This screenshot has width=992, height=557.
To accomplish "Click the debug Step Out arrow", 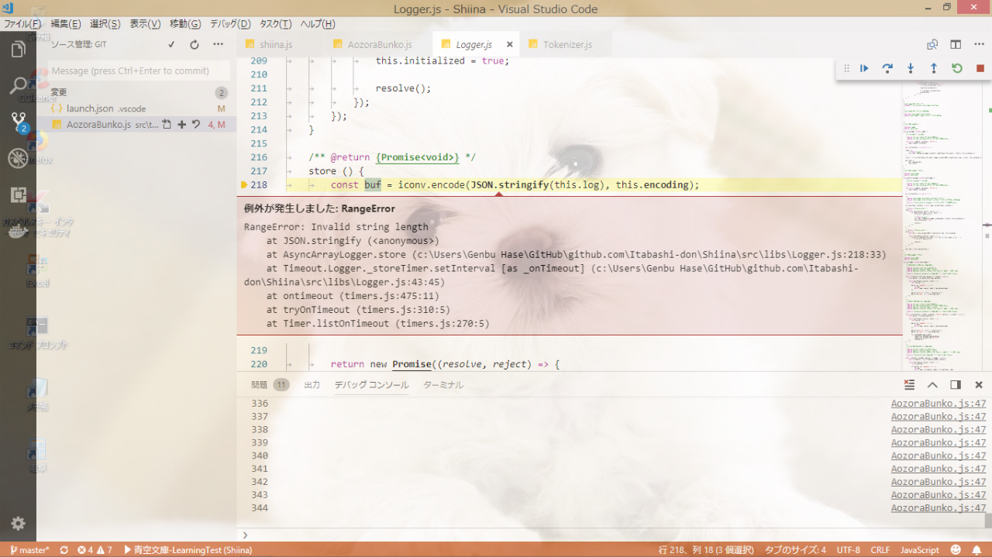I will 934,68.
